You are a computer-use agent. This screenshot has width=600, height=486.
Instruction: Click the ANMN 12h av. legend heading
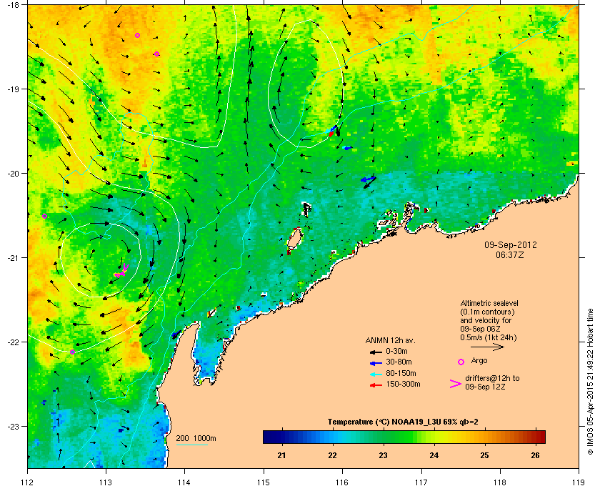point(390,340)
